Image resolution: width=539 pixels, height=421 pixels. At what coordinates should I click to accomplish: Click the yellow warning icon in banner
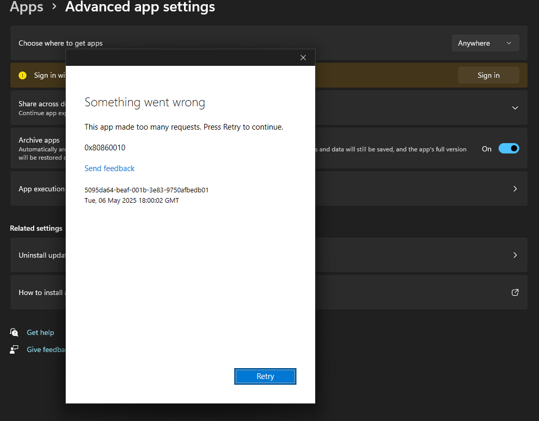[x=23, y=75]
